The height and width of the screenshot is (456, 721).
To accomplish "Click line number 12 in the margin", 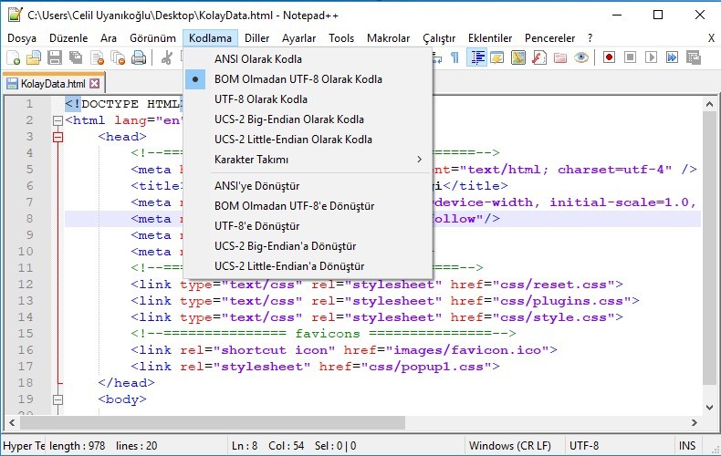I will pos(26,284).
